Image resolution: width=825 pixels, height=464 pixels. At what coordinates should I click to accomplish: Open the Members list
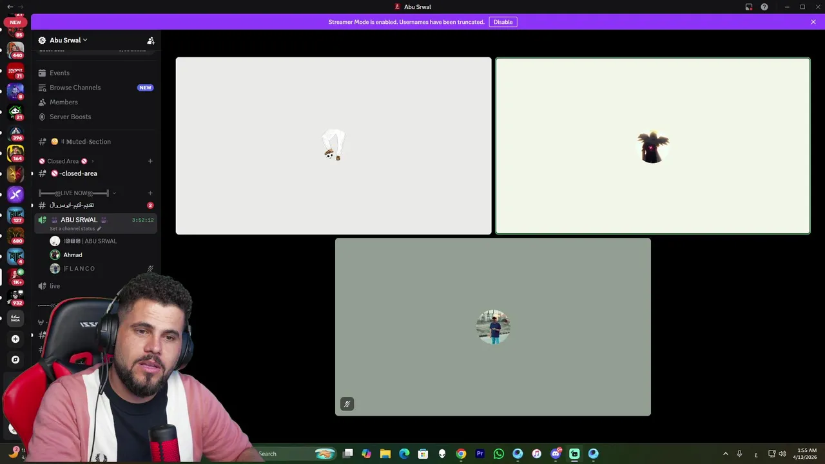click(x=96, y=102)
